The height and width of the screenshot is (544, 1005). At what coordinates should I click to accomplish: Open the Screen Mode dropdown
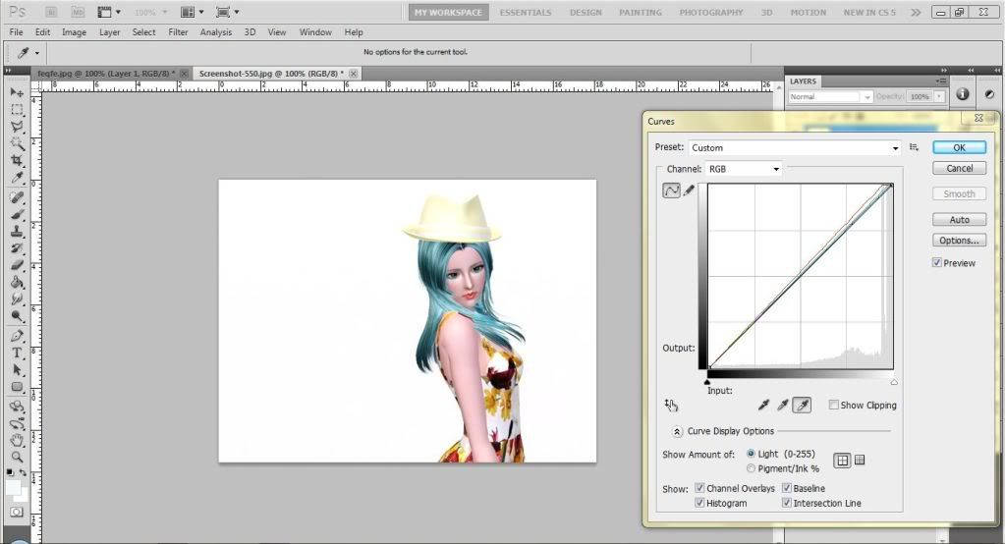tap(228, 12)
